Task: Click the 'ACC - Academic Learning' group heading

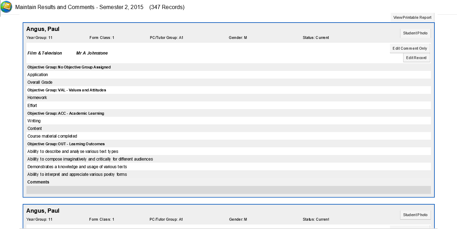Action: 66,113
